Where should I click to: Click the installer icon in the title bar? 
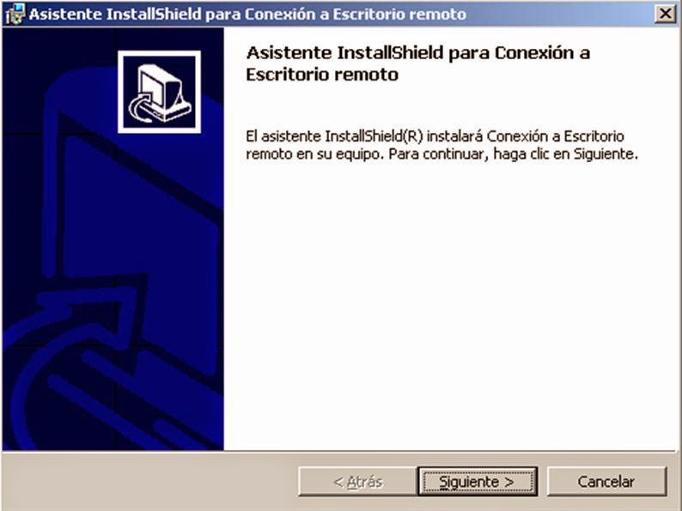coord(15,14)
